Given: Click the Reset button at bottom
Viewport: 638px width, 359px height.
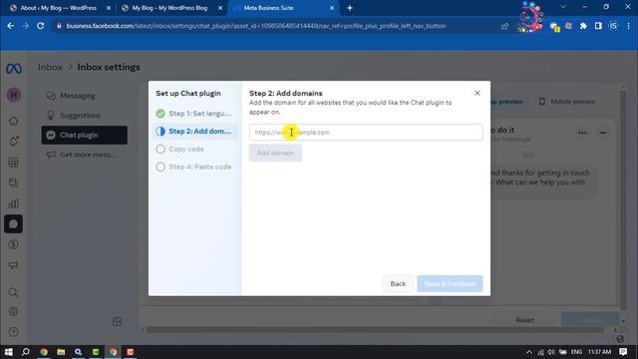Looking at the screenshot, I should [525, 320].
